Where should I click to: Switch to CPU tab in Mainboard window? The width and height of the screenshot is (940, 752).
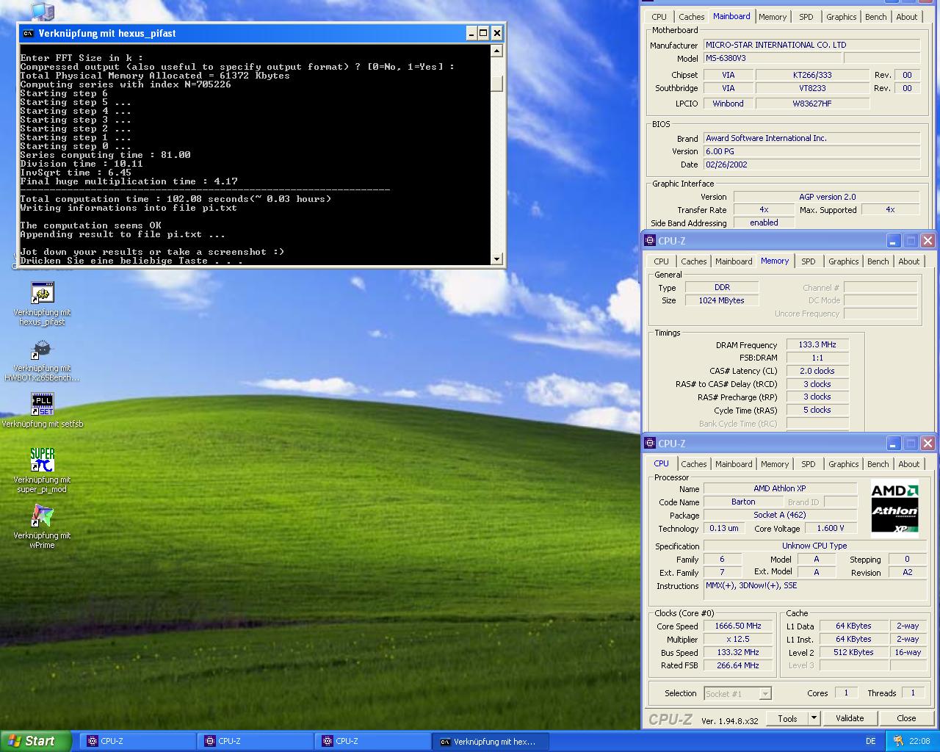coord(659,17)
